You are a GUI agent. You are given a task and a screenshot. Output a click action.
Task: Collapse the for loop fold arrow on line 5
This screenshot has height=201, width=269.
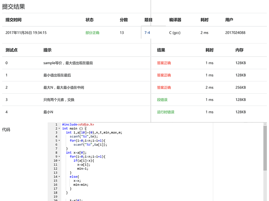pyautogui.click(x=59, y=140)
